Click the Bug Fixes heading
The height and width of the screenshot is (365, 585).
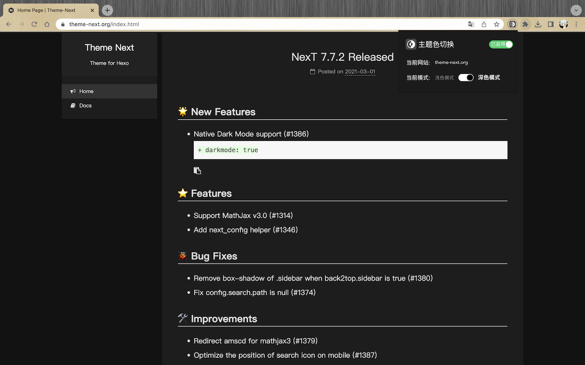(x=214, y=256)
